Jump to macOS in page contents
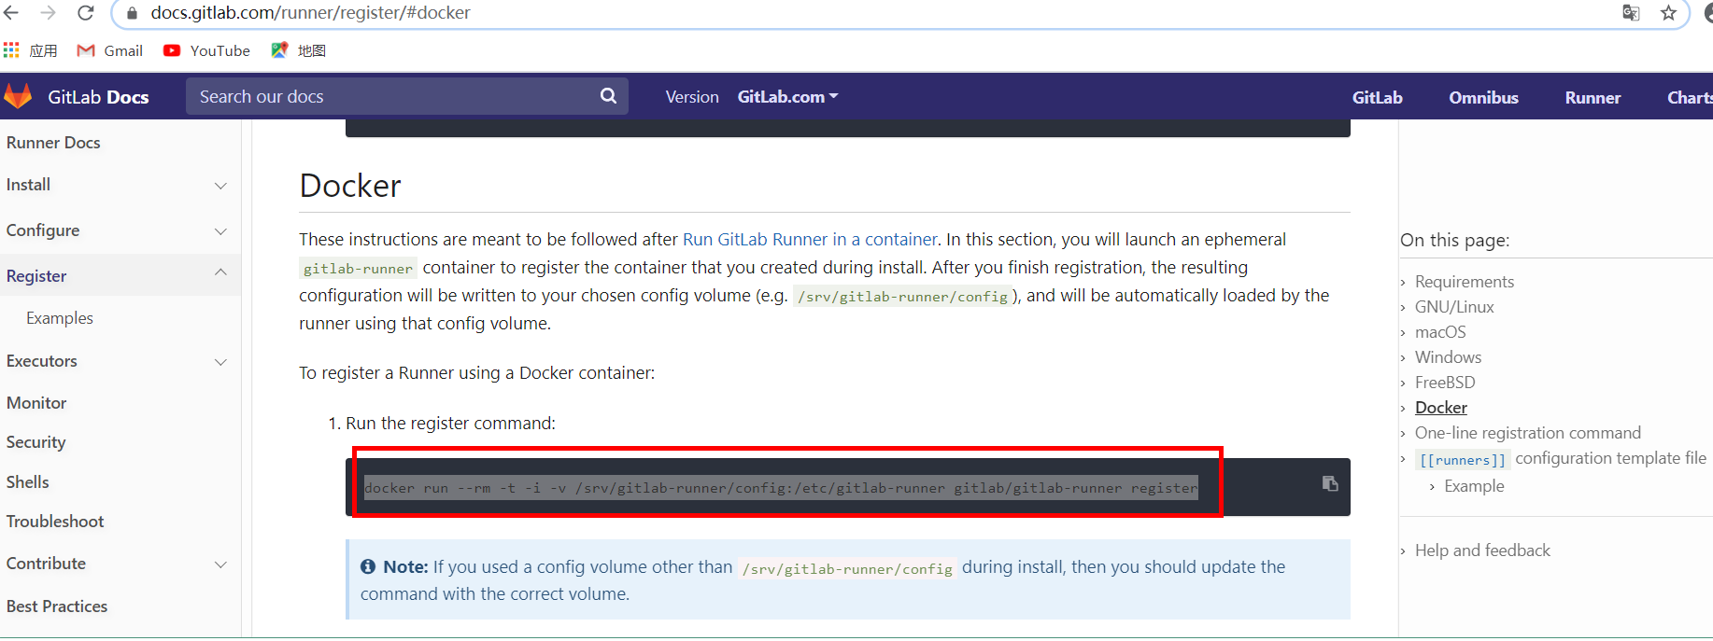Image resolution: width=1713 pixels, height=641 pixels. click(x=1440, y=332)
